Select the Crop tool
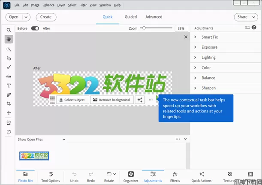 9,104
